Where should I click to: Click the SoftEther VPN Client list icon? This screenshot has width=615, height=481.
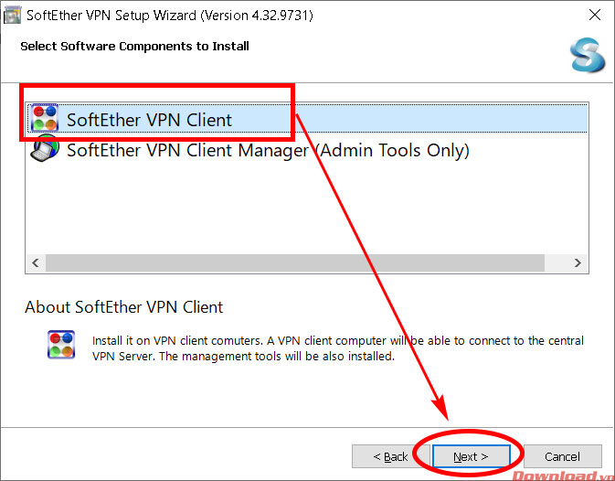(x=45, y=120)
